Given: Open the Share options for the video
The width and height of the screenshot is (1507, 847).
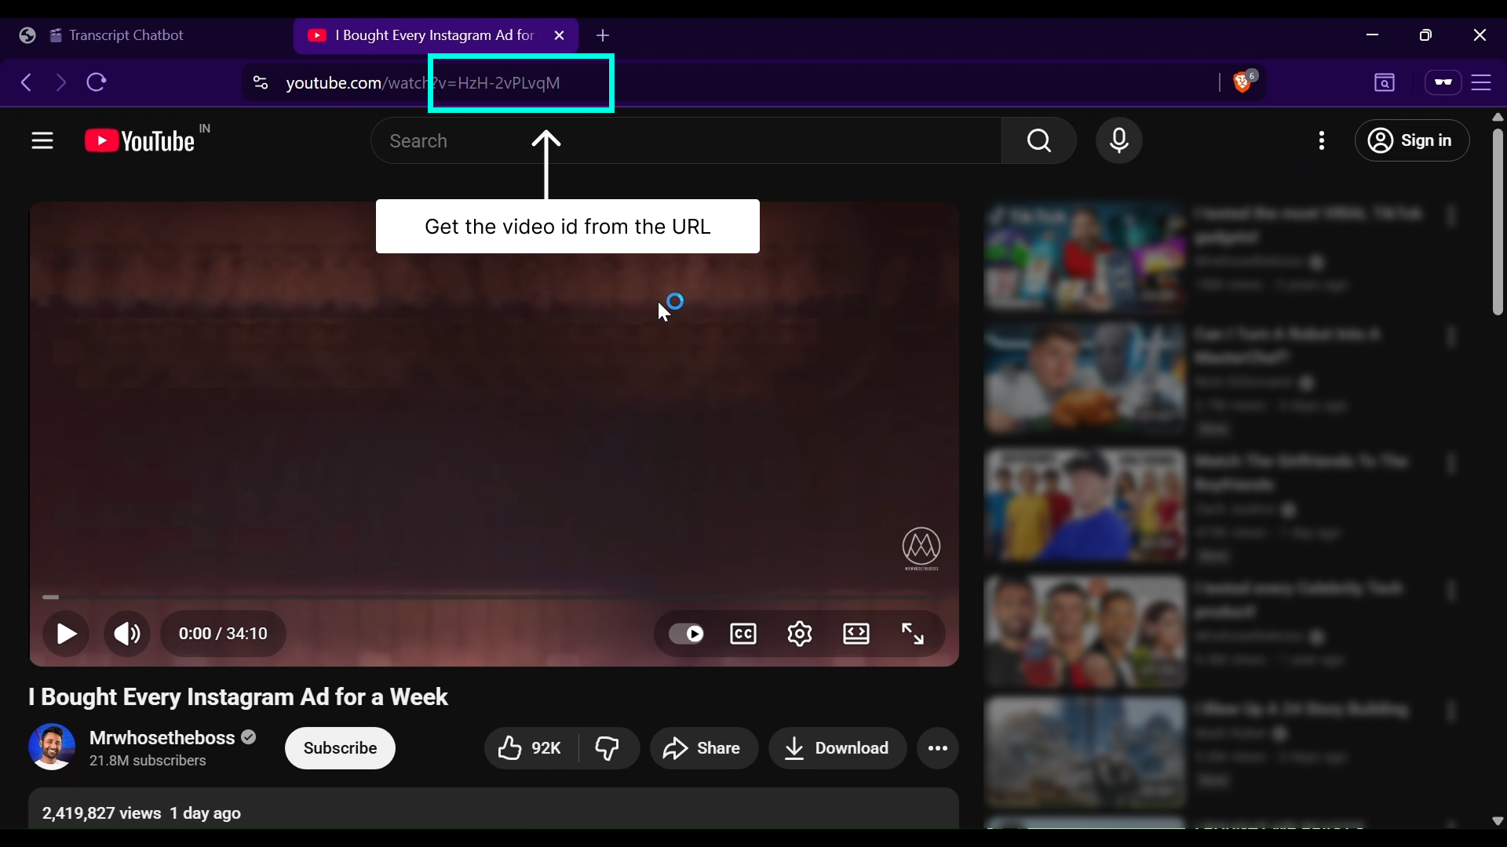Looking at the screenshot, I should coord(702,748).
